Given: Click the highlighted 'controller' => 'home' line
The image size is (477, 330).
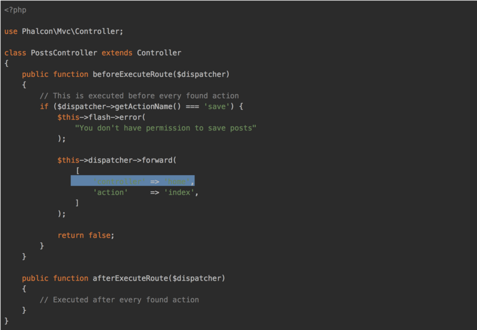Looking at the screenshot, I should pos(132,182).
